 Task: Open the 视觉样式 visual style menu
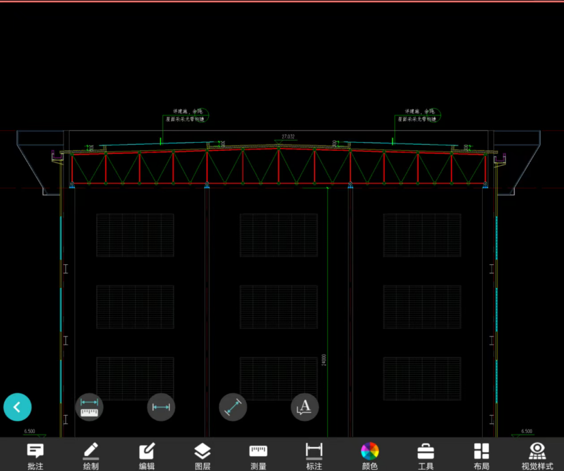537,455
